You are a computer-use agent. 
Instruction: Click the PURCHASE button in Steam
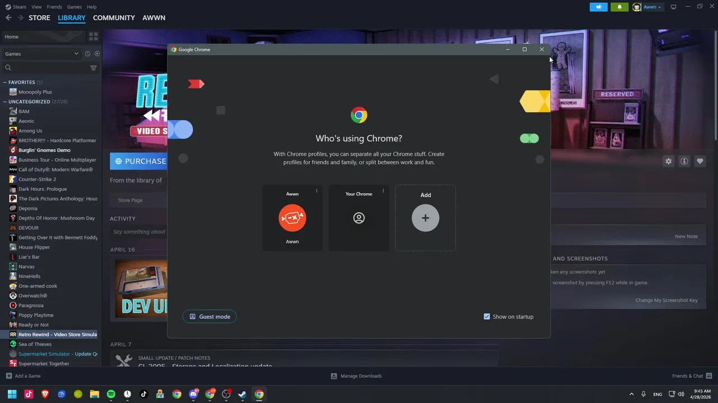pos(139,161)
